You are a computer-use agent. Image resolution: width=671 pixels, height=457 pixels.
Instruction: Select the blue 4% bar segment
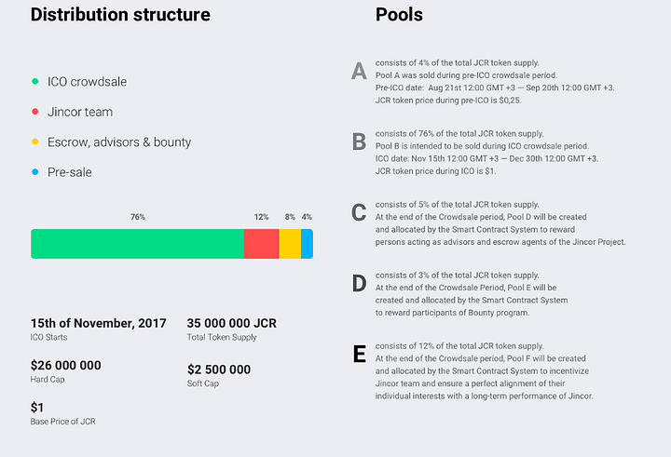(x=308, y=244)
